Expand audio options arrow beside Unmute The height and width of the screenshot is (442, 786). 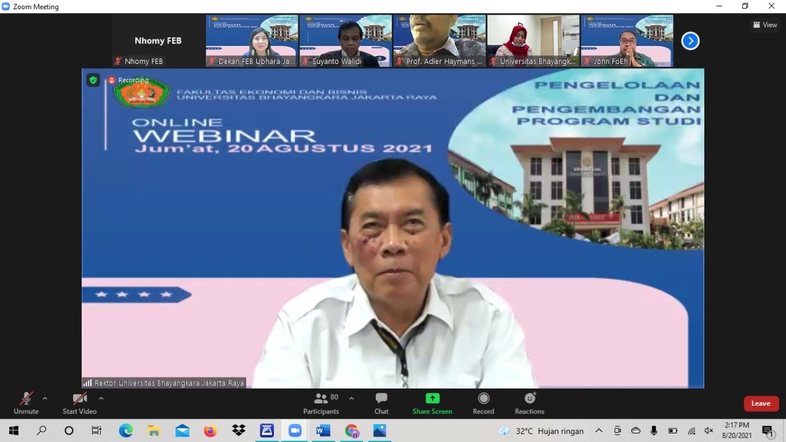click(45, 398)
